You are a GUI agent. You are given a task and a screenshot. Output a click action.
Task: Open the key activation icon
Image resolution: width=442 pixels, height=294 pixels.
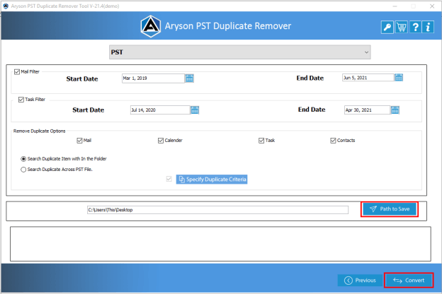387,28
